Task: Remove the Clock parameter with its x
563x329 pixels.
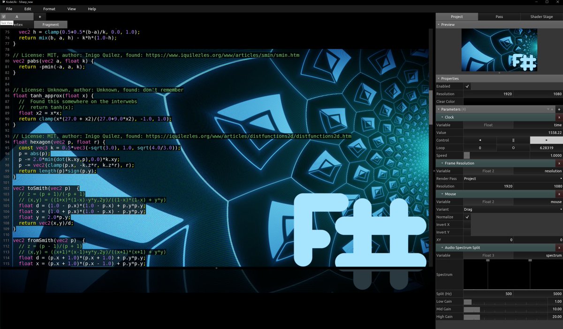Action: 559,117
